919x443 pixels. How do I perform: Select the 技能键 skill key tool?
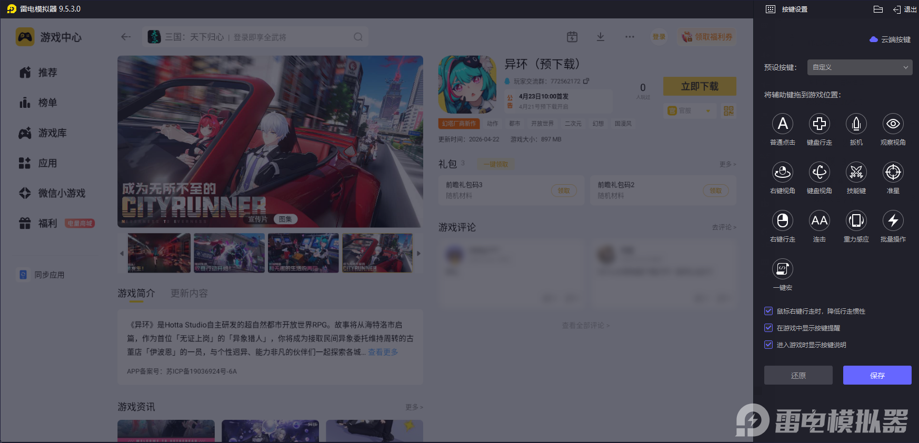click(x=856, y=172)
